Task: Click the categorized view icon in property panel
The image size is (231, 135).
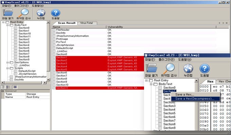Action: pyautogui.click(x=3, y=87)
